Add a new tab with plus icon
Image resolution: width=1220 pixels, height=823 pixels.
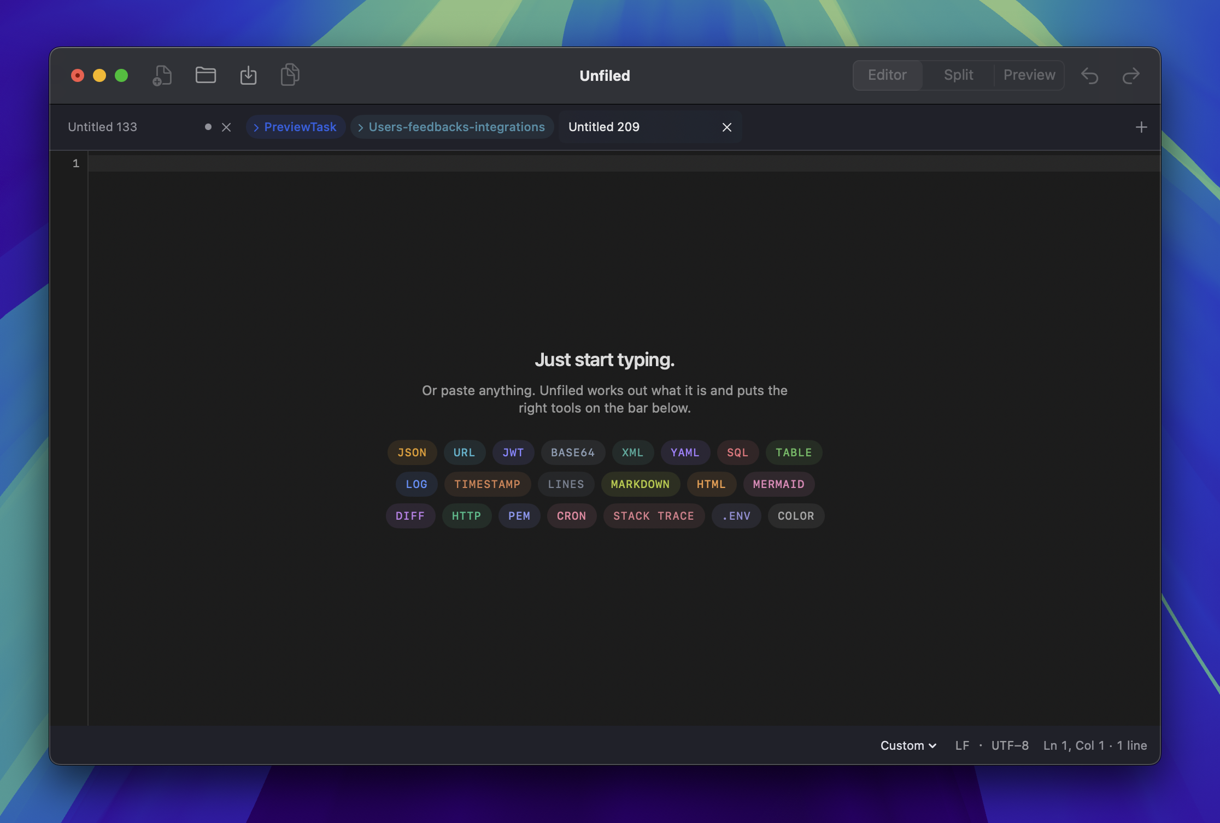point(1141,127)
